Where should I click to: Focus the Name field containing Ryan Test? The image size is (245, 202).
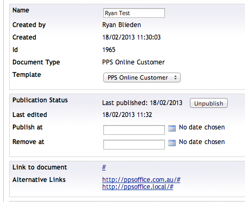point(134,13)
